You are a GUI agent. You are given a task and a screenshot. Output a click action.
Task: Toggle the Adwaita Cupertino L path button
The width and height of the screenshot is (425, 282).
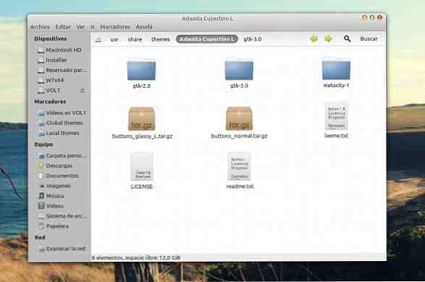(207, 39)
